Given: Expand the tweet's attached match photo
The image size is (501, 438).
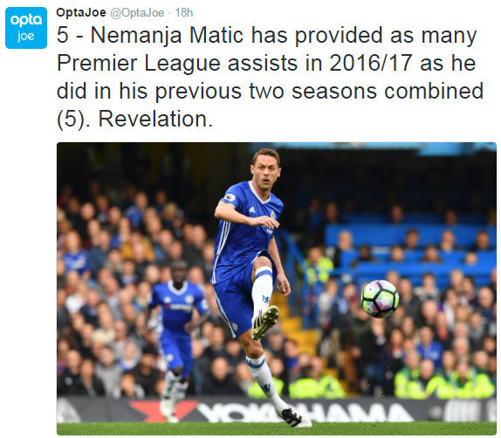Looking at the screenshot, I should coord(277,289).
